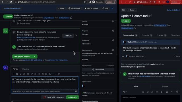Viewport: 182px width, 102px height.
Task: Open Conversation tab in right window
Action: (x=130, y=35)
